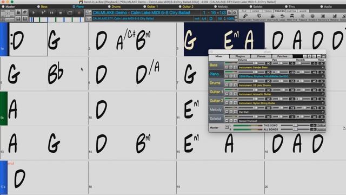Switch to Plugins tab in Mixer

coord(240,56)
